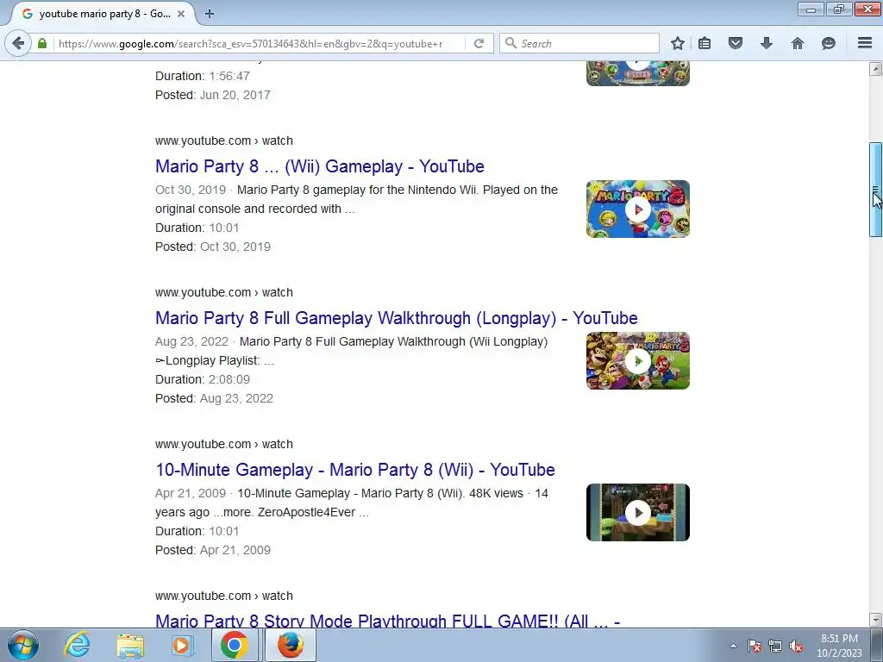Open the downloads arrow icon

coord(766,43)
